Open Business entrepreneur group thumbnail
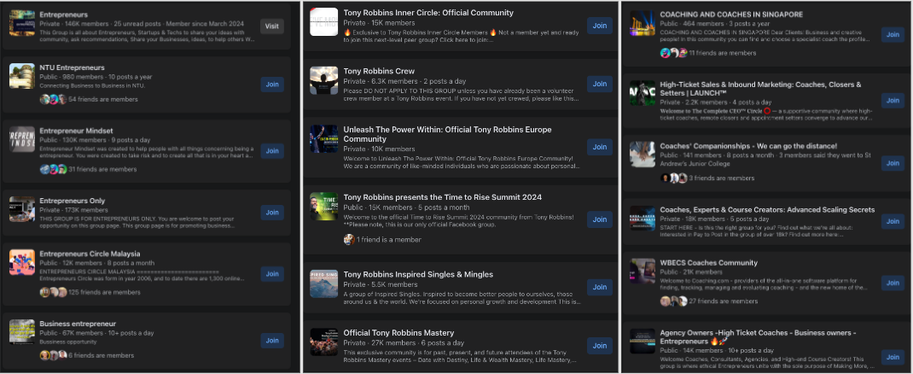 [x=22, y=332]
